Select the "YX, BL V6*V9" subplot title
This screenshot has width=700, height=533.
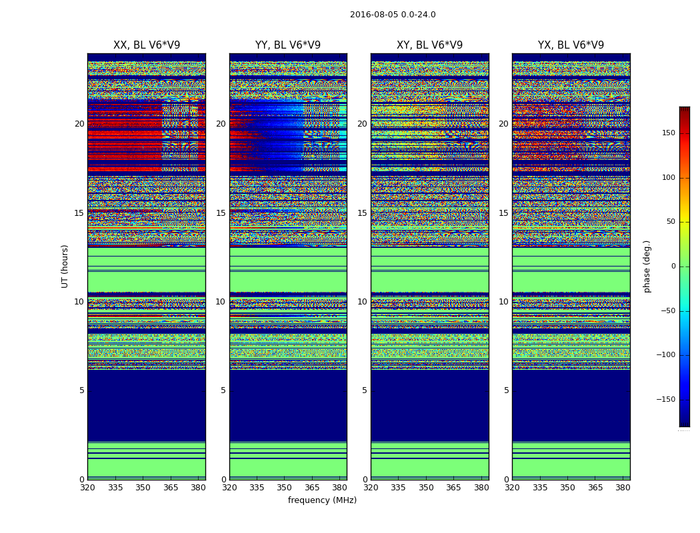(571, 45)
